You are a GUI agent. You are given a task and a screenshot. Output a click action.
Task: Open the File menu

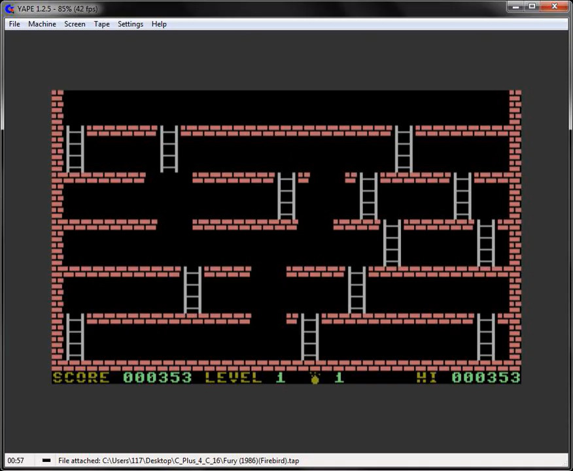point(14,24)
